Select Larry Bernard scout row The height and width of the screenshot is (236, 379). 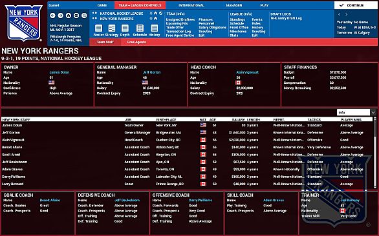pyautogui.click(x=187, y=184)
